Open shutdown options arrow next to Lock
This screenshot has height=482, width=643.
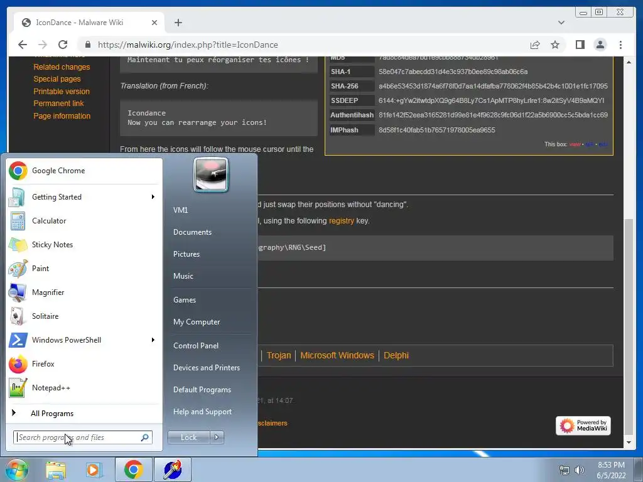217,437
